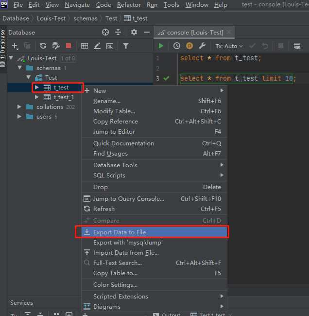Click the New data source plus icon
The width and height of the screenshot is (309, 316).
tap(15, 46)
